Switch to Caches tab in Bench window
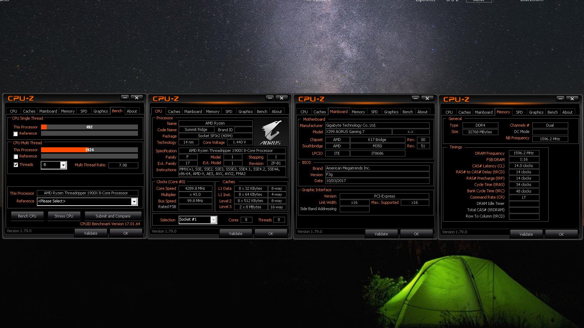 (x=29, y=111)
